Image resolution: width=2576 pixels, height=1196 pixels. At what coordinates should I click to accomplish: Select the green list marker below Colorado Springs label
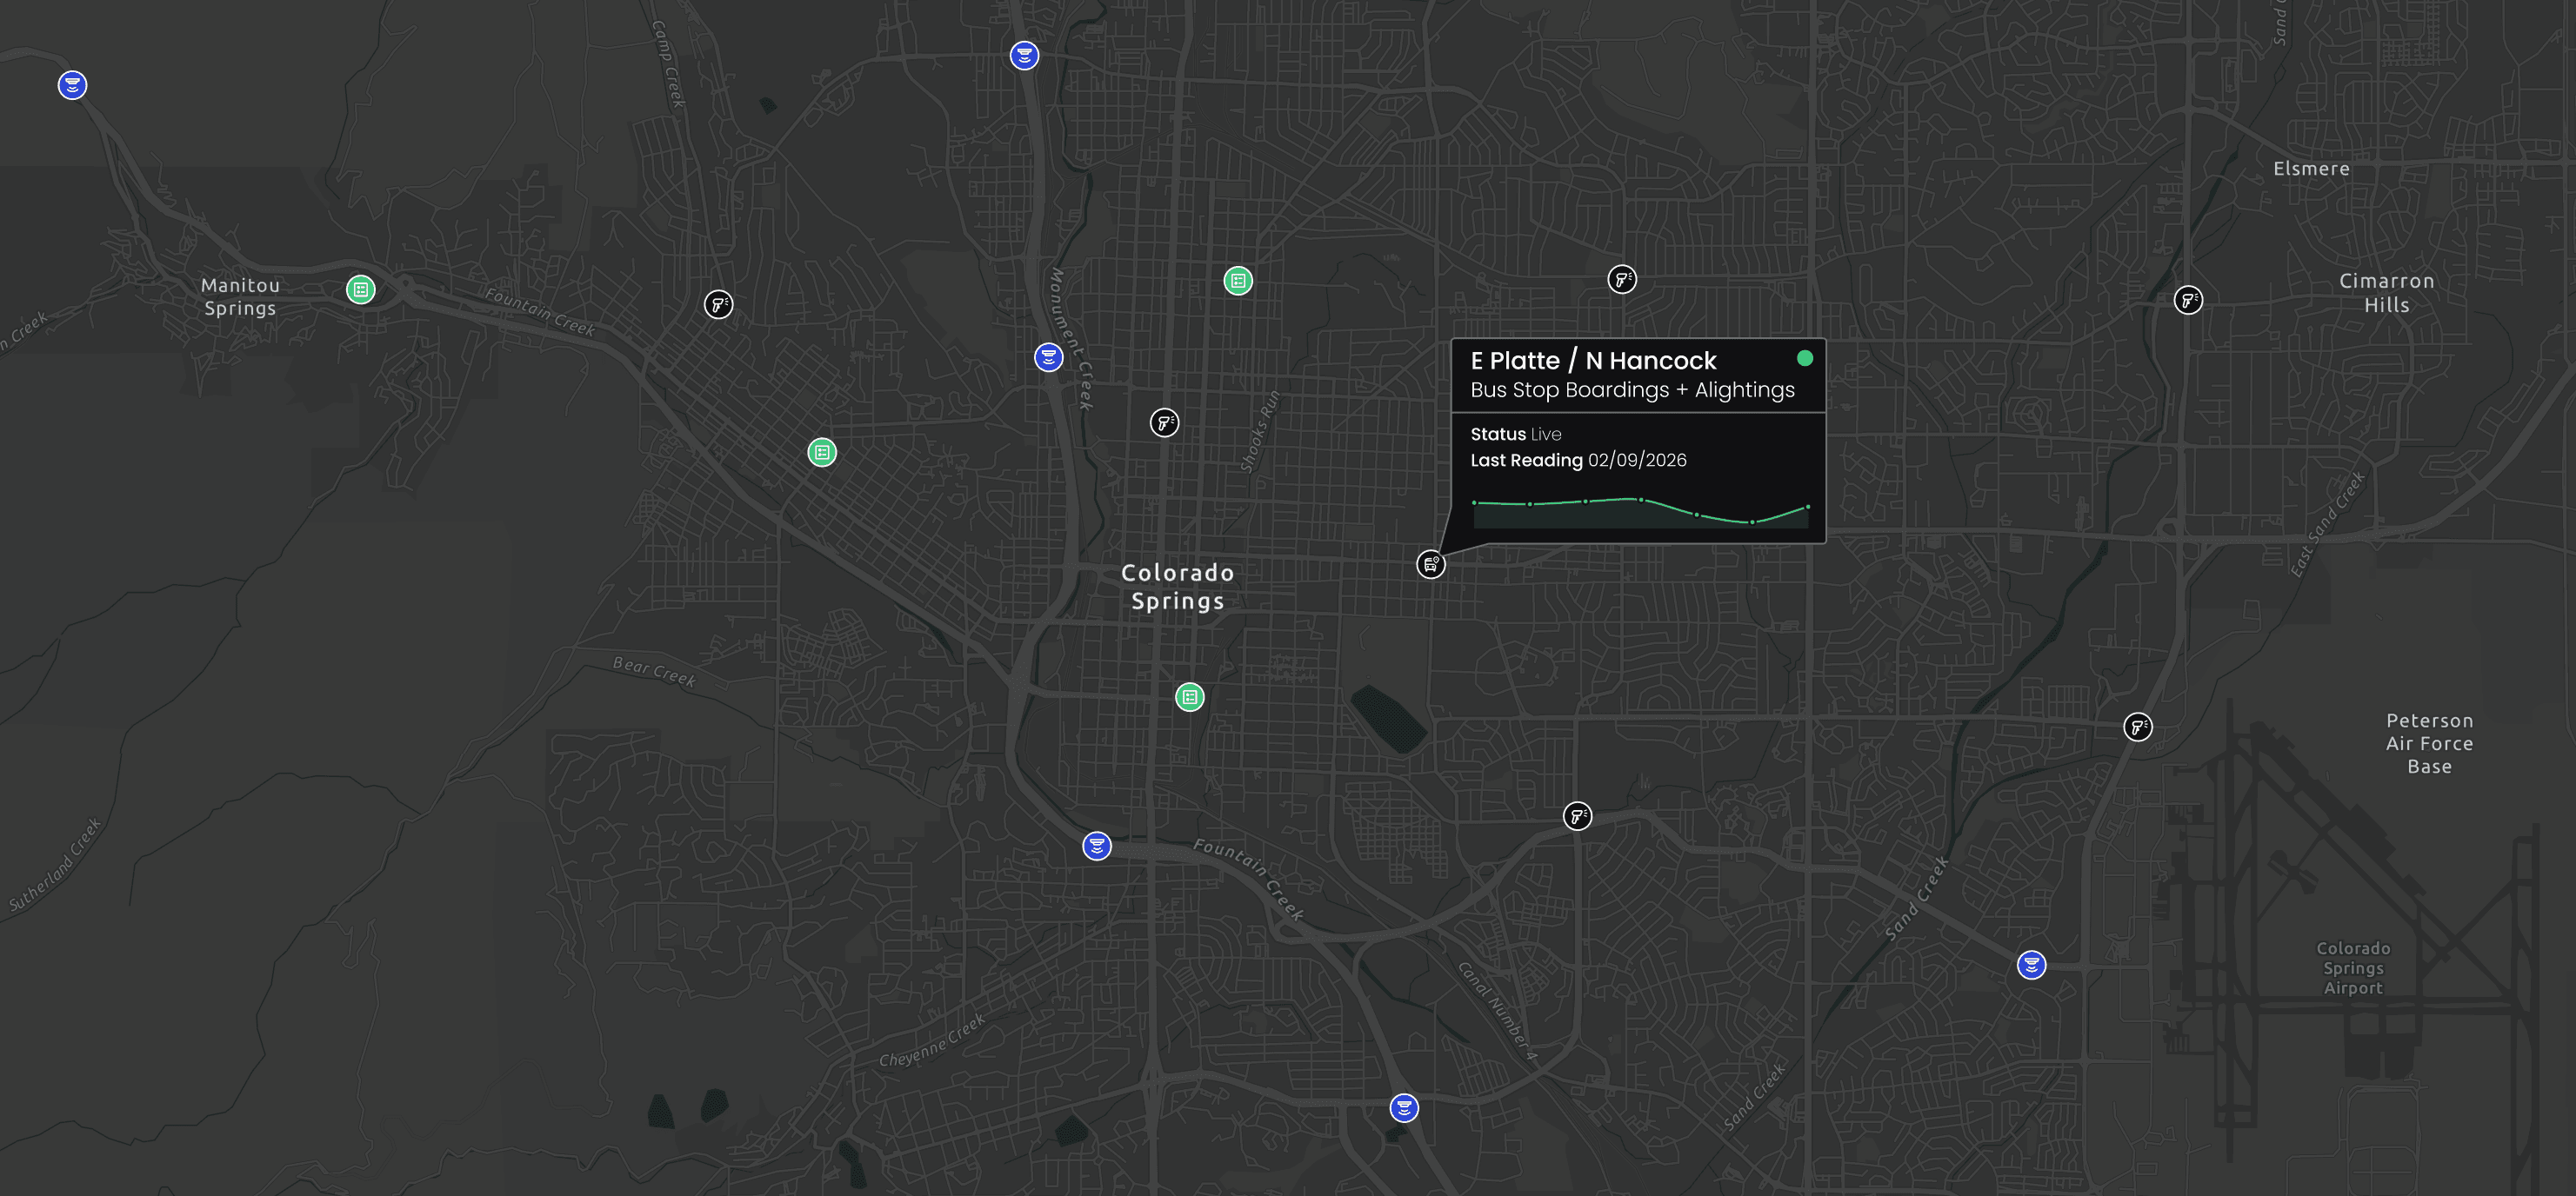(x=1189, y=696)
